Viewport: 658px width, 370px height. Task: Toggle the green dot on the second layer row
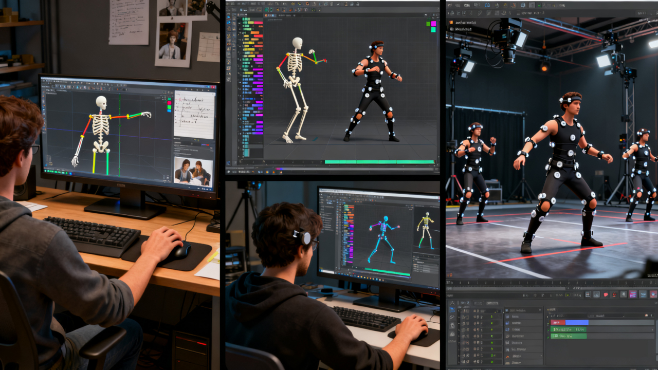491,317
